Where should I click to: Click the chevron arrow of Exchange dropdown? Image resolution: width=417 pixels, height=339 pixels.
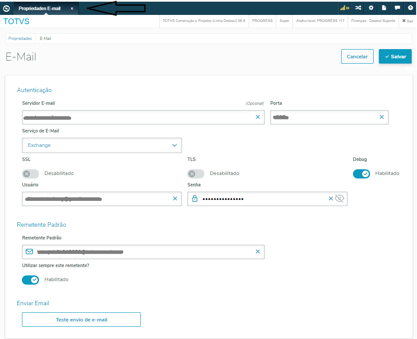pyautogui.click(x=175, y=145)
